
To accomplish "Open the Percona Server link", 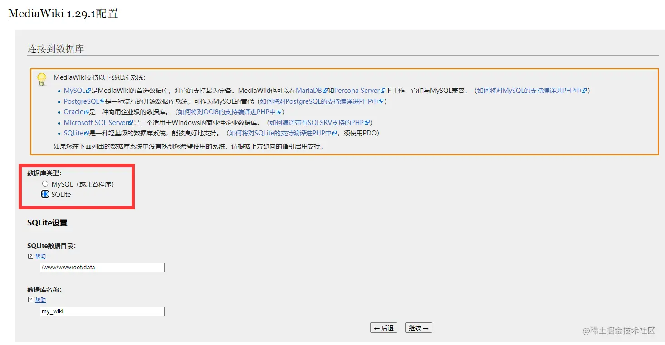I will pyautogui.click(x=359, y=91).
